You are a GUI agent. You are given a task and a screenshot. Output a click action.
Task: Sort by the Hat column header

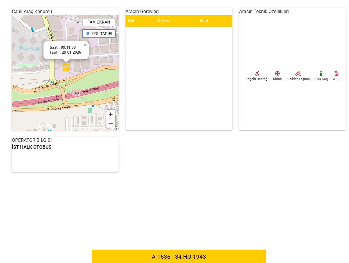131,21
